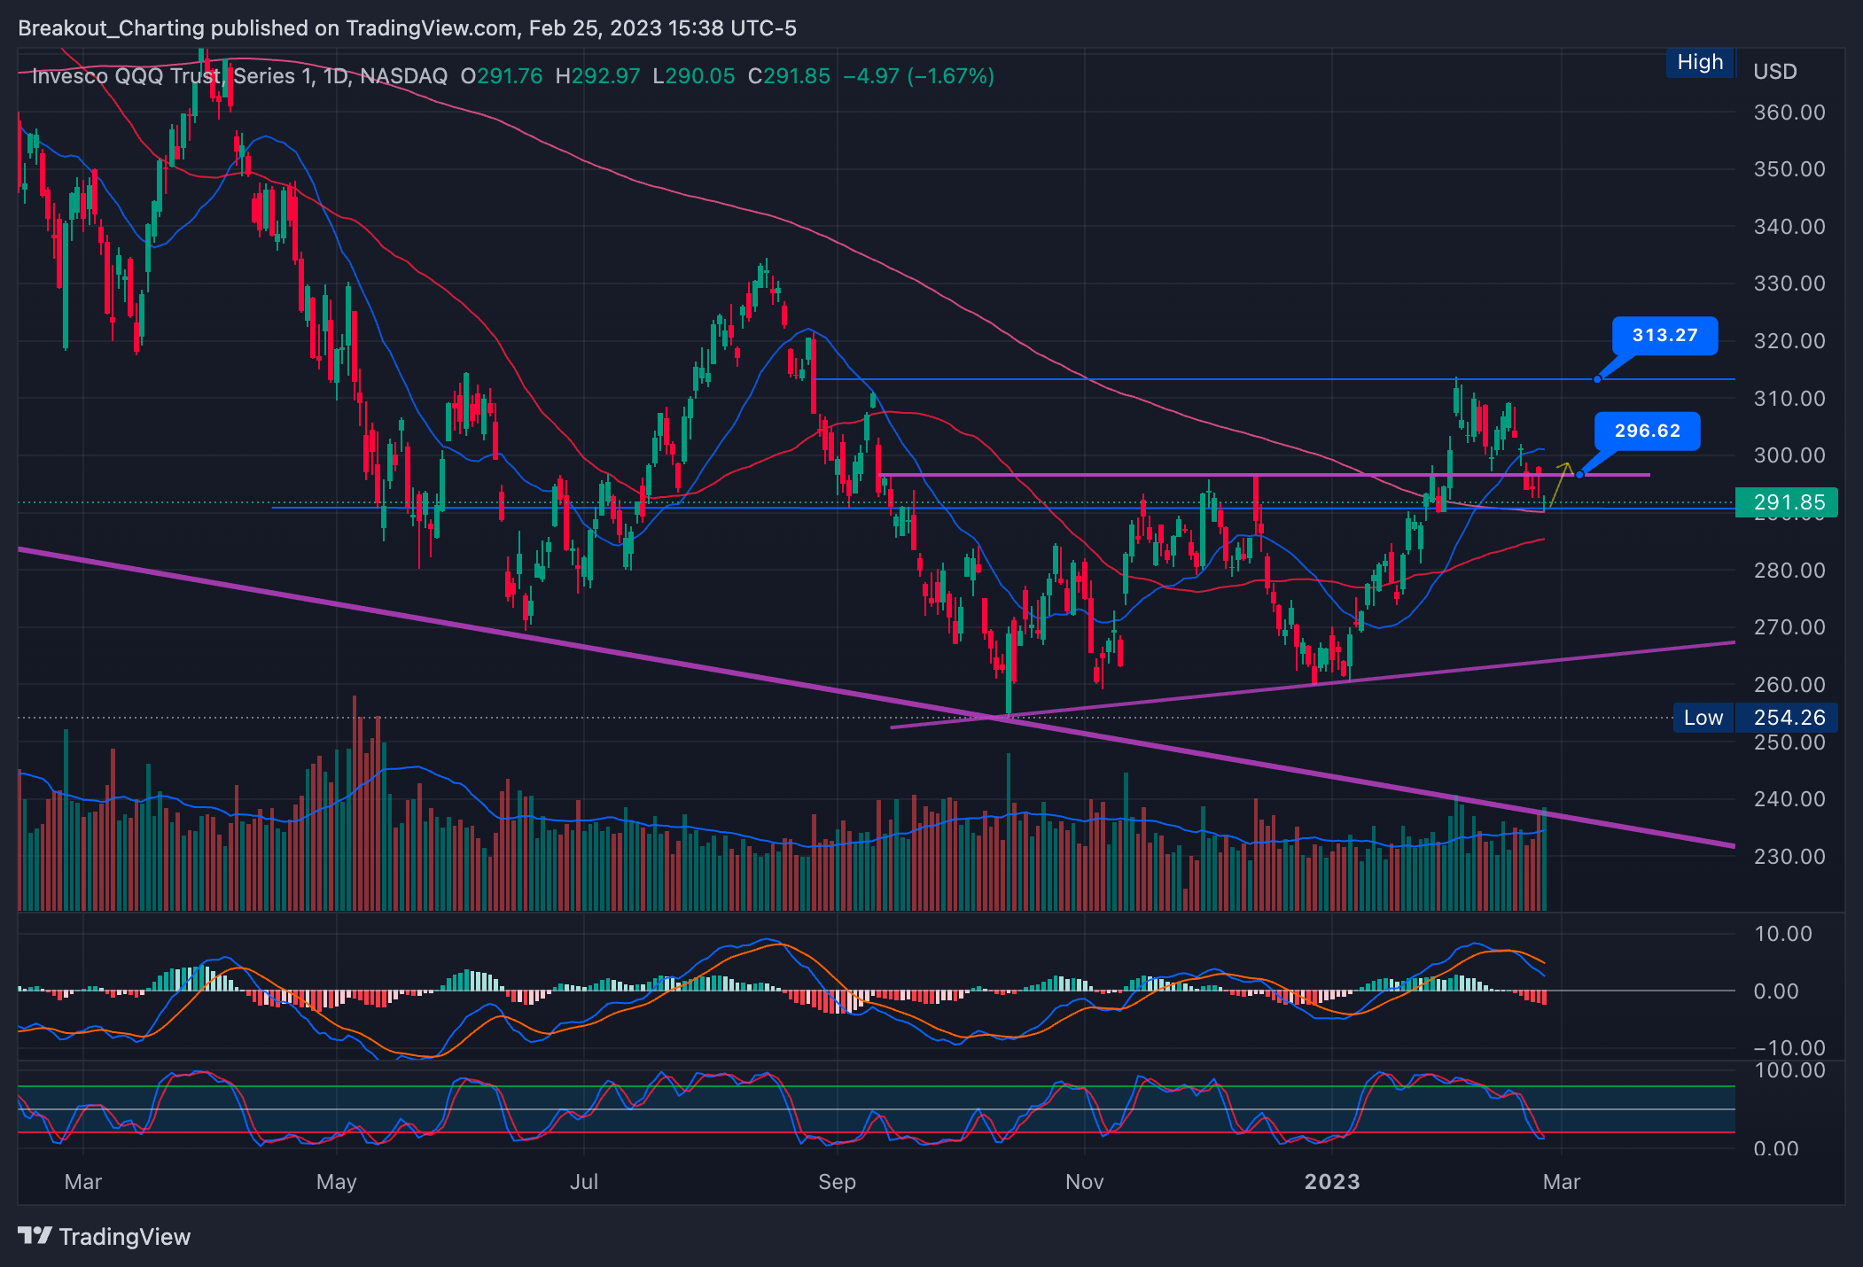Click the 2023 label on the time axis

(1331, 1182)
